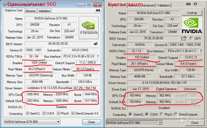This screenshot has height=128, width=207.
Task: Click the question mark beside PCI-E 3.0 x16 bus interface
Action: [x=98, y=56]
